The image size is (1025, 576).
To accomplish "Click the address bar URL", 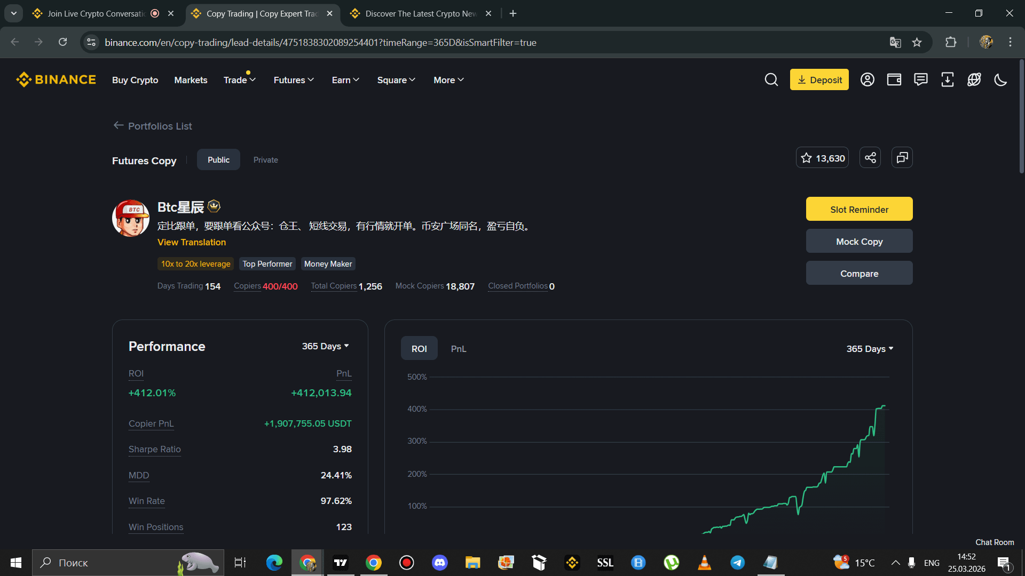I will tap(320, 42).
